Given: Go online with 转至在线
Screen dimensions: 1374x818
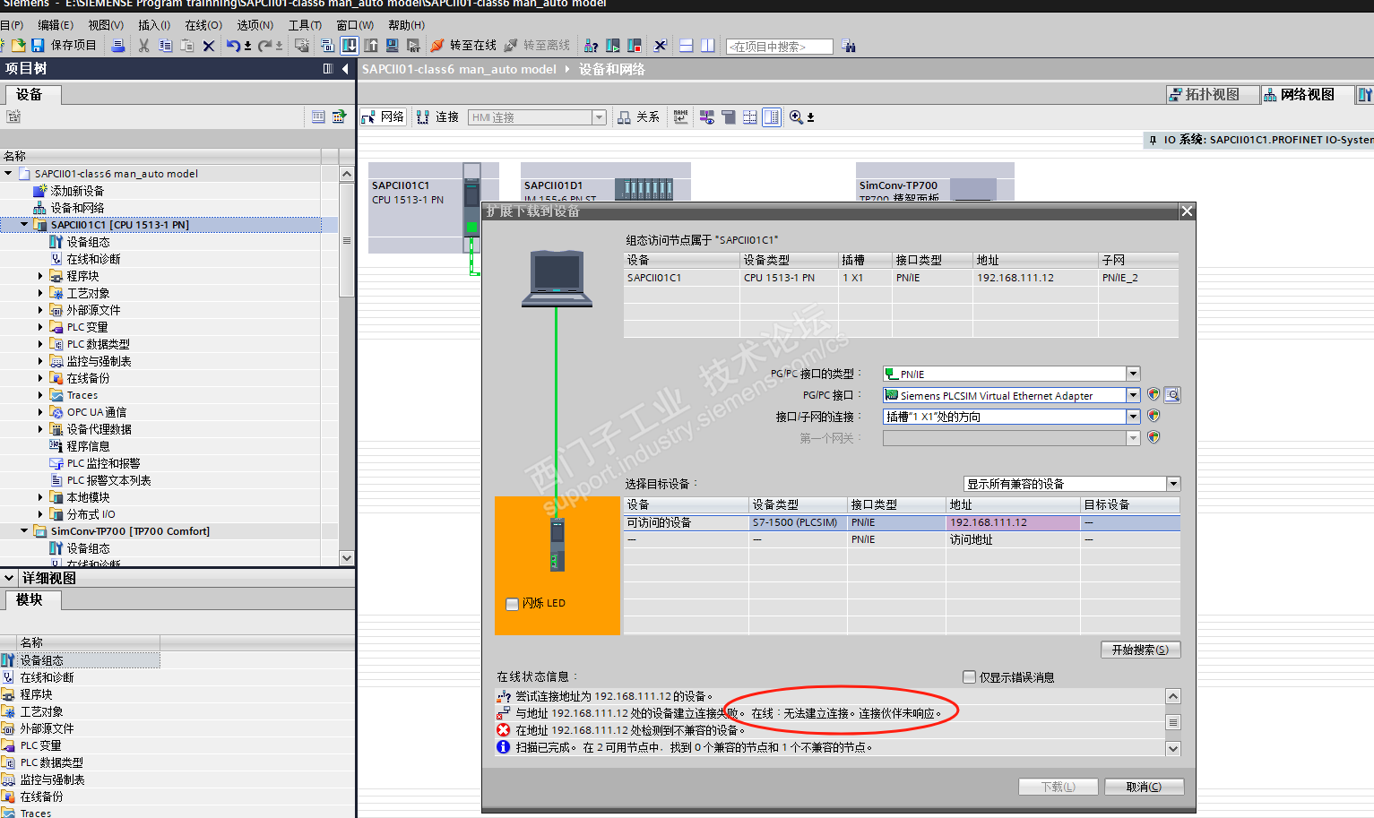Looking at the screenshot, I should pos(463,46).
